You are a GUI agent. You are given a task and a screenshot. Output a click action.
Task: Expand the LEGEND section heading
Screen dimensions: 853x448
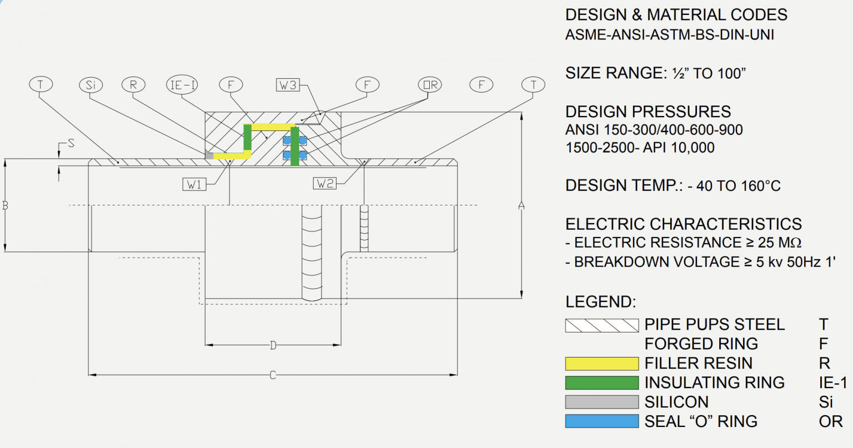[x=600, y=301]
